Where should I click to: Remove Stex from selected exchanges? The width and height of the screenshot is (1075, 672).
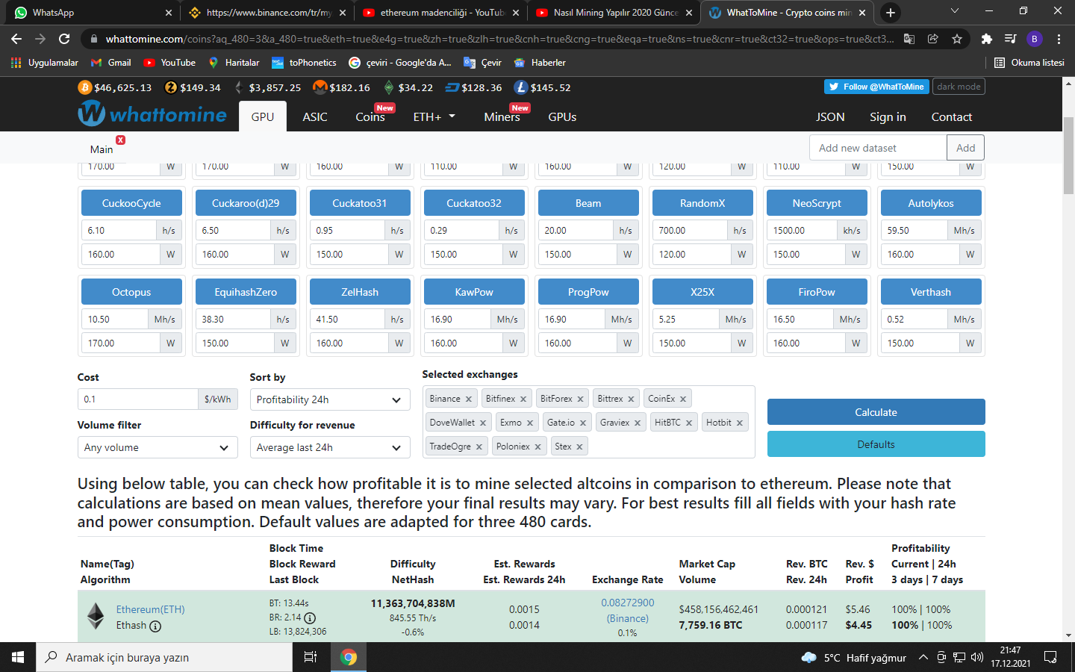pos(579,447)
